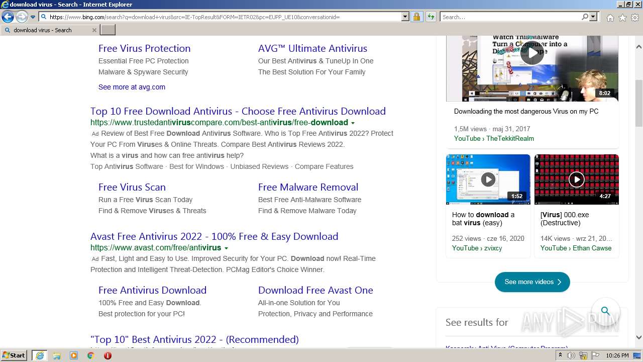Open the volume speaker tray icon
Image resolution: width=643 pixels, height=362 pixels.
coord(571,355)
